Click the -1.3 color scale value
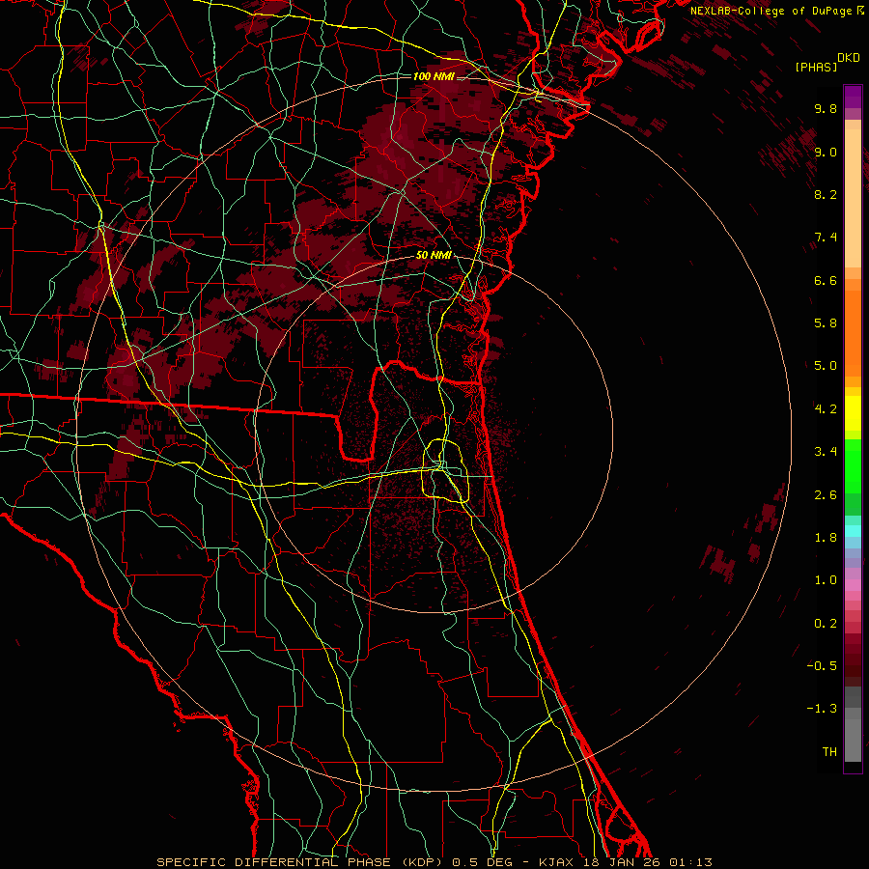869x869 pixels. pos(822,709)
